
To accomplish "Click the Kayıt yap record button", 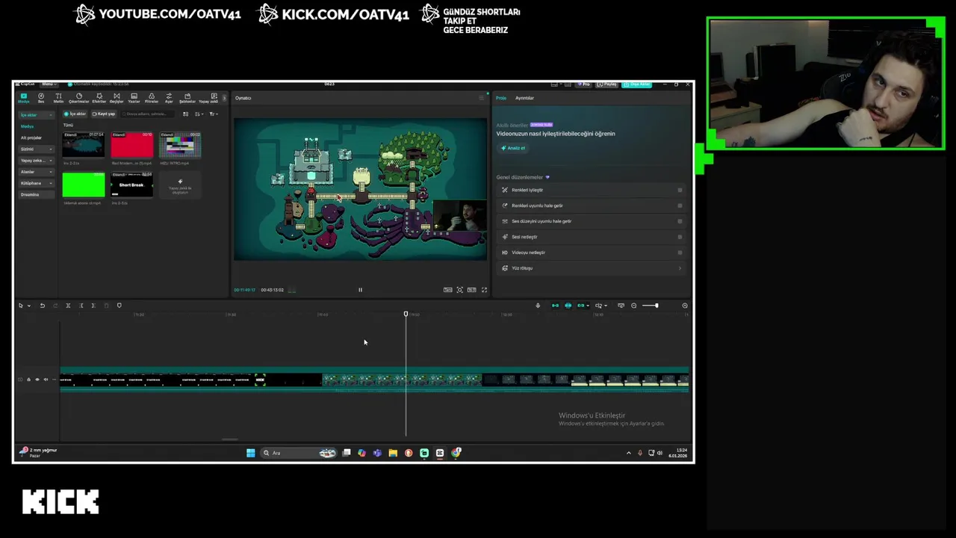I will (103, 114).
